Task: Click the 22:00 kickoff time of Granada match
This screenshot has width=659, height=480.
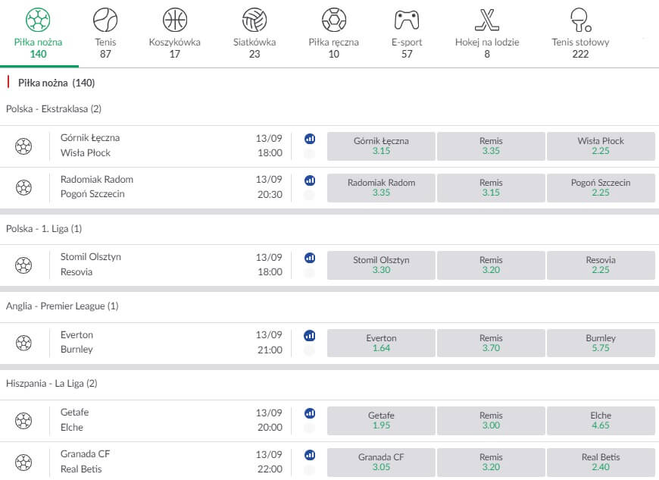Action: (x=270, y=469)
